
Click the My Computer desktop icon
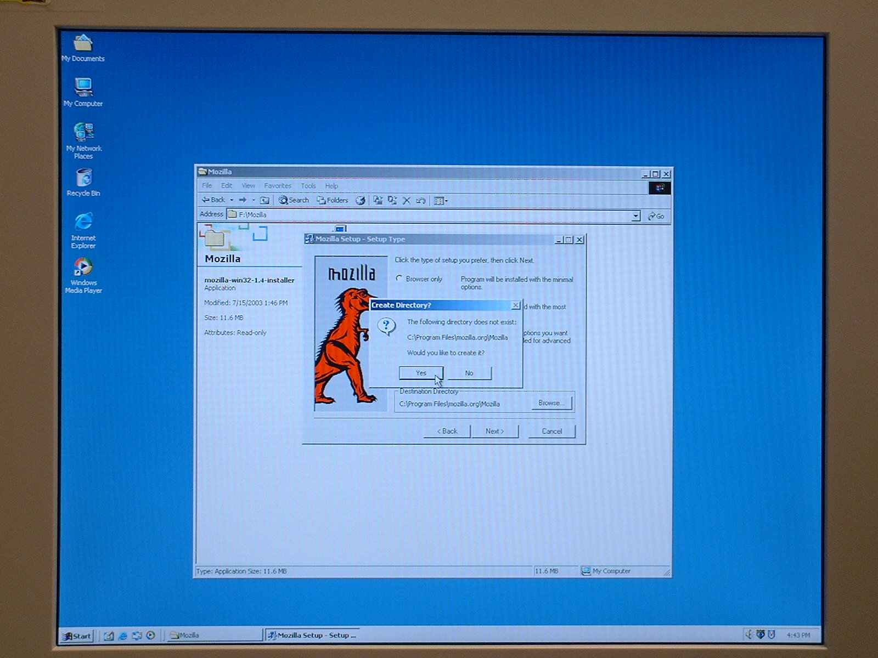point(83,91)
